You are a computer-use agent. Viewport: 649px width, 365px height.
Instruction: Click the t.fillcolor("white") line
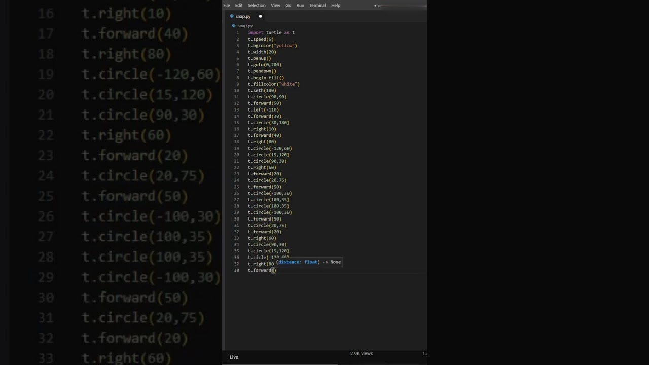point(274,84)
